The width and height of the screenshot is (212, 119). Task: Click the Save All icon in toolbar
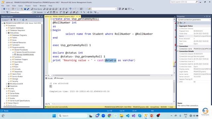tap(28, 9)
